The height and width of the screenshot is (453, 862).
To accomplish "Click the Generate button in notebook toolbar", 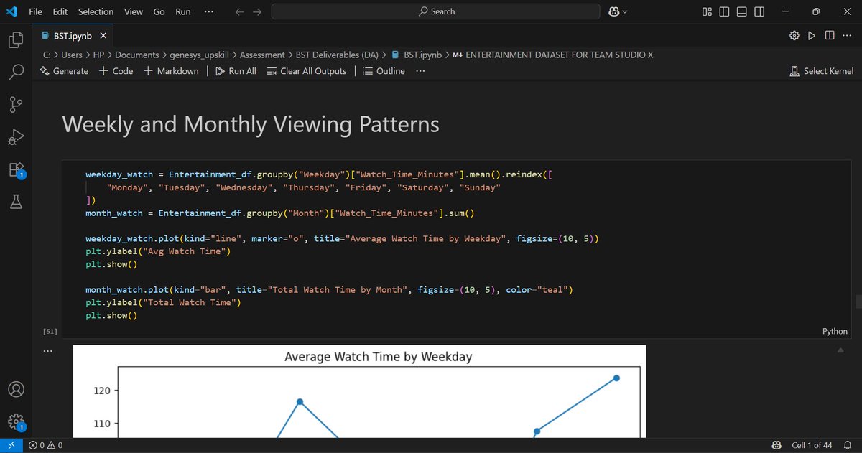I will pyautogui.click(x=65, y=71).
